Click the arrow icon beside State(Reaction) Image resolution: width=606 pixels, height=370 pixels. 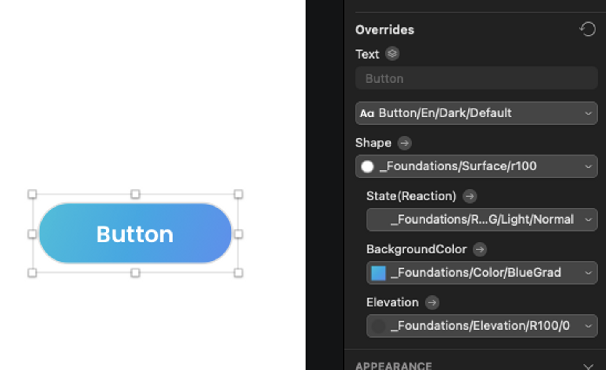coord(470,196)
